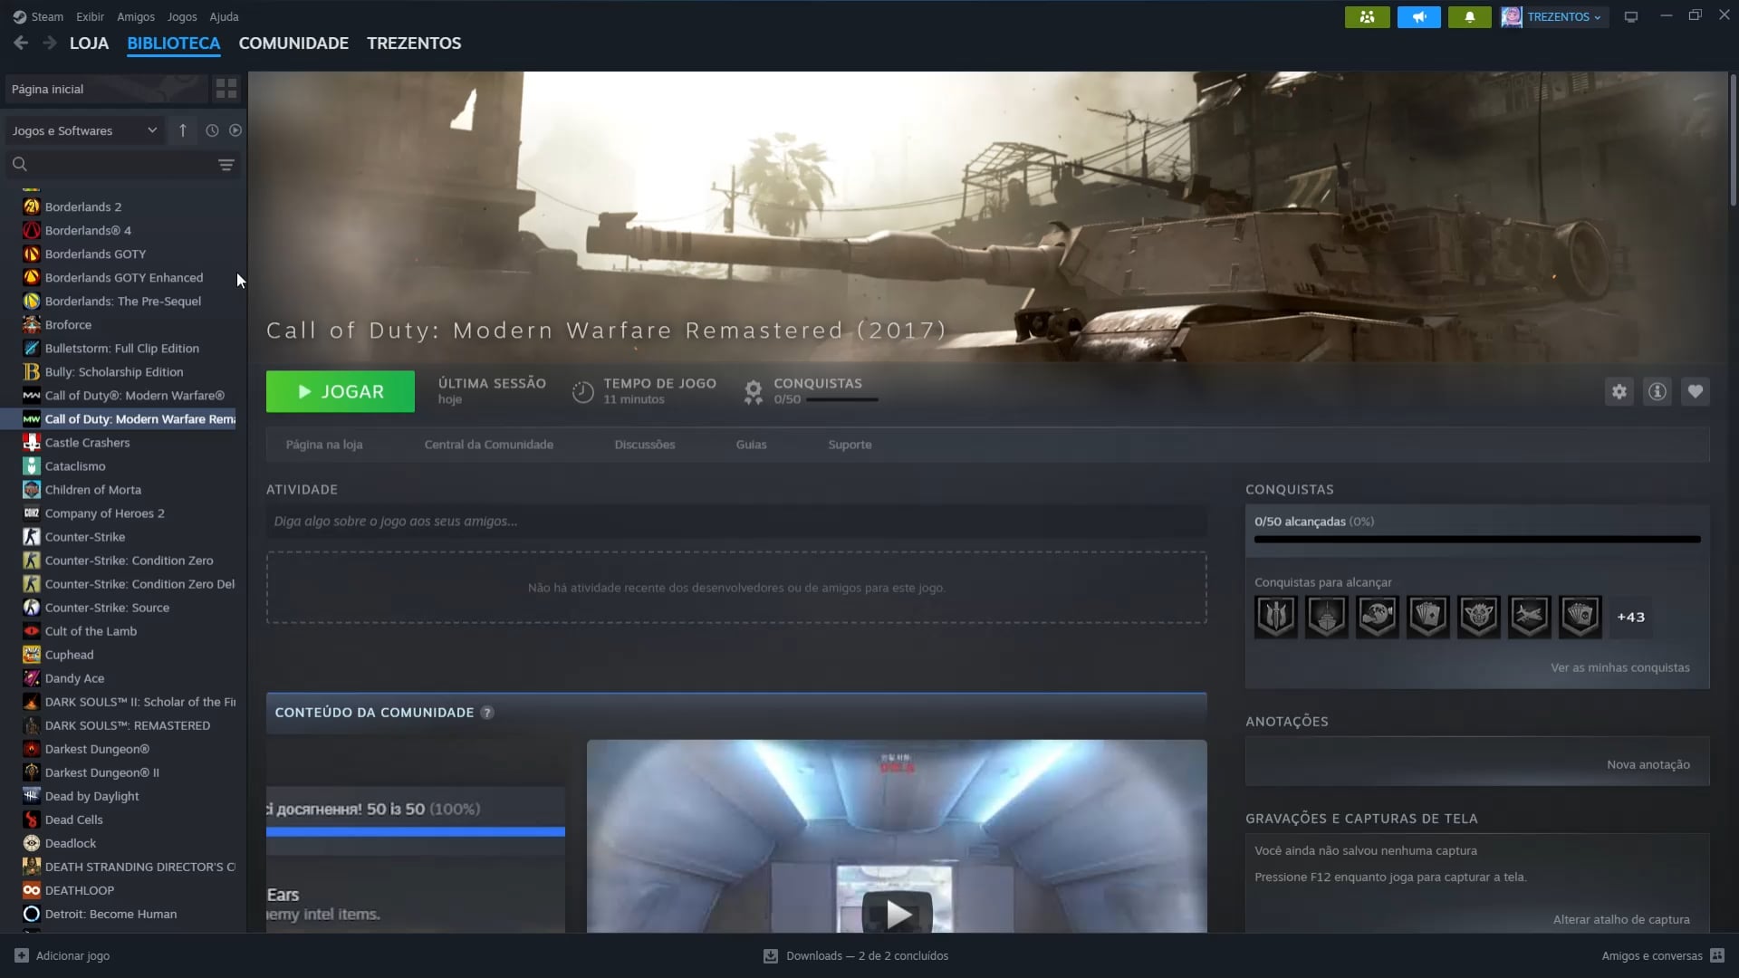
Task: Open Ver as minhas conquistas link
Action: pyautogui.click(x=1619, y=667)
